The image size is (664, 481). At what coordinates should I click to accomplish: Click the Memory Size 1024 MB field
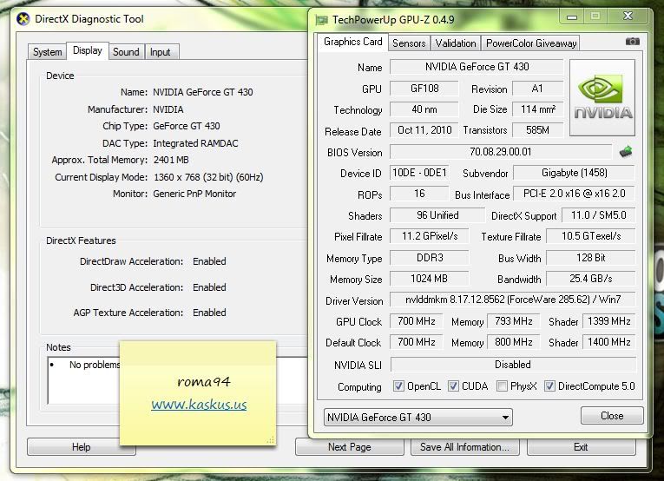click(429, 278)
